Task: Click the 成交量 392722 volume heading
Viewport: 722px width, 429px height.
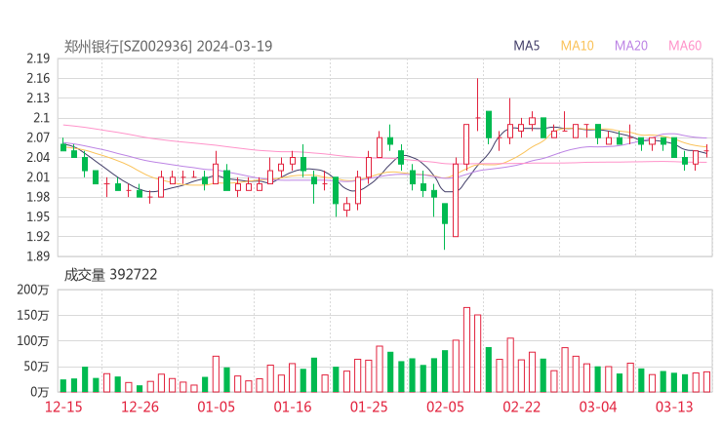Action: coord(110,275)
